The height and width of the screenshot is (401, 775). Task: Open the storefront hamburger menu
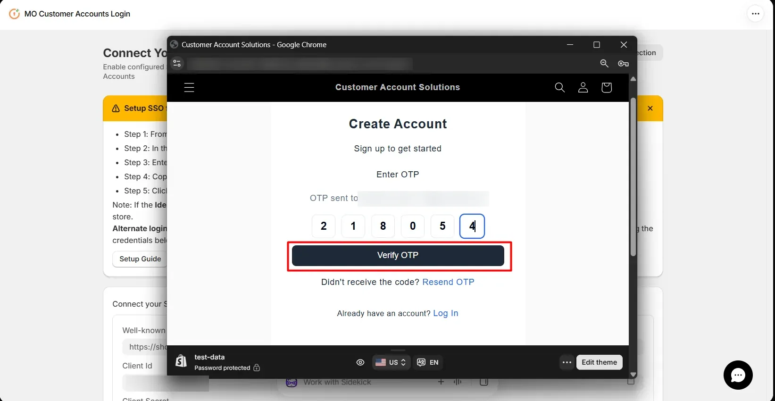pos(189,87)
